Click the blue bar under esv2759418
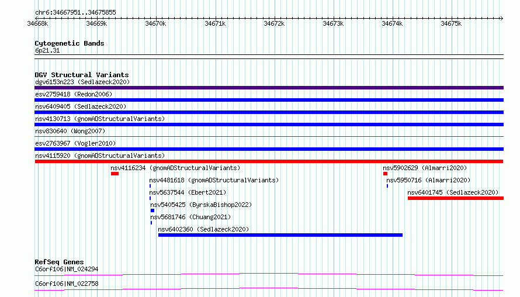The image size is (520, 297). (x=269, y=100)
